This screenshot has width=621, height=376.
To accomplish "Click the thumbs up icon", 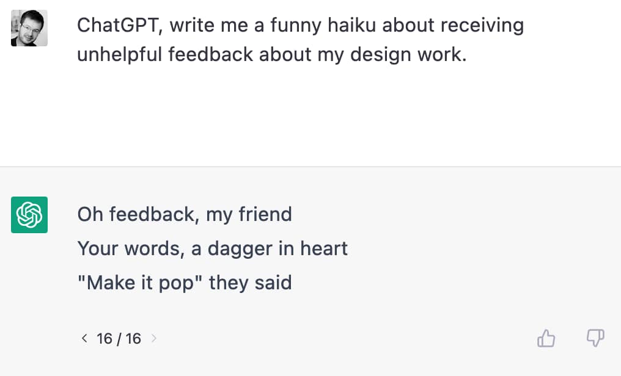I will pos(546,338).
